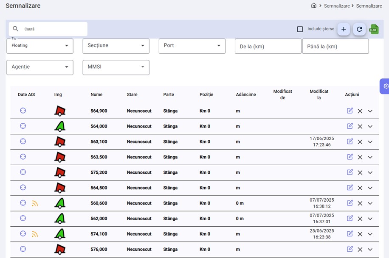This screenshot has height=258, width=389.
Task: Expand details for row 563,500
Action: tap(370, 157)
